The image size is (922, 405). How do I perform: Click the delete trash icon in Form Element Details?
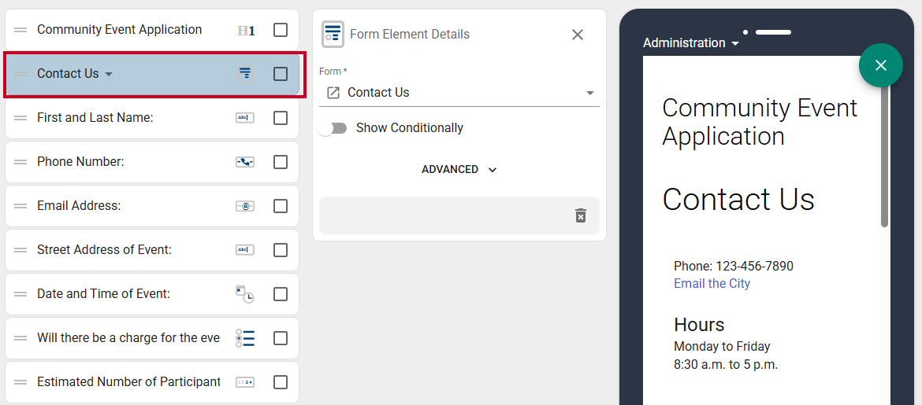click(580, 215)
